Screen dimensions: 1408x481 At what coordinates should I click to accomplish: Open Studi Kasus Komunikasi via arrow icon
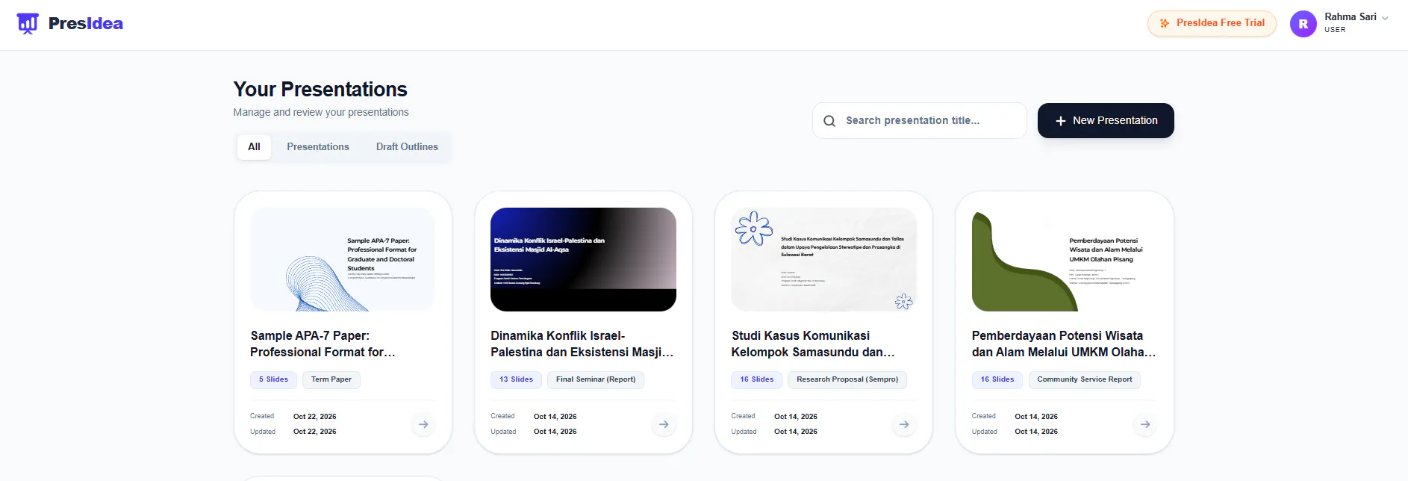coord(904,424)
